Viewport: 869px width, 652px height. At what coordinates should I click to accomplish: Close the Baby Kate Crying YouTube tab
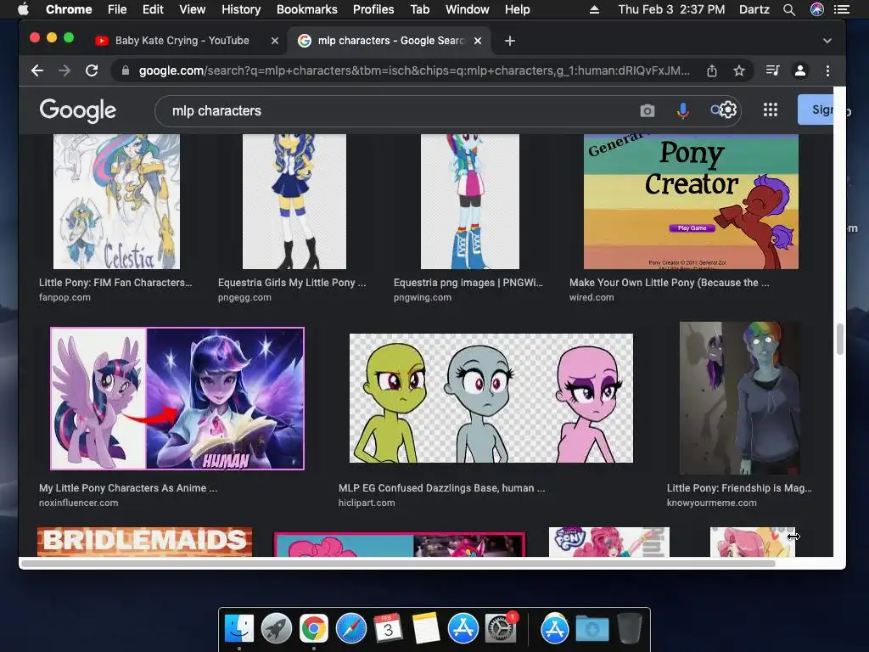[274, 41]
